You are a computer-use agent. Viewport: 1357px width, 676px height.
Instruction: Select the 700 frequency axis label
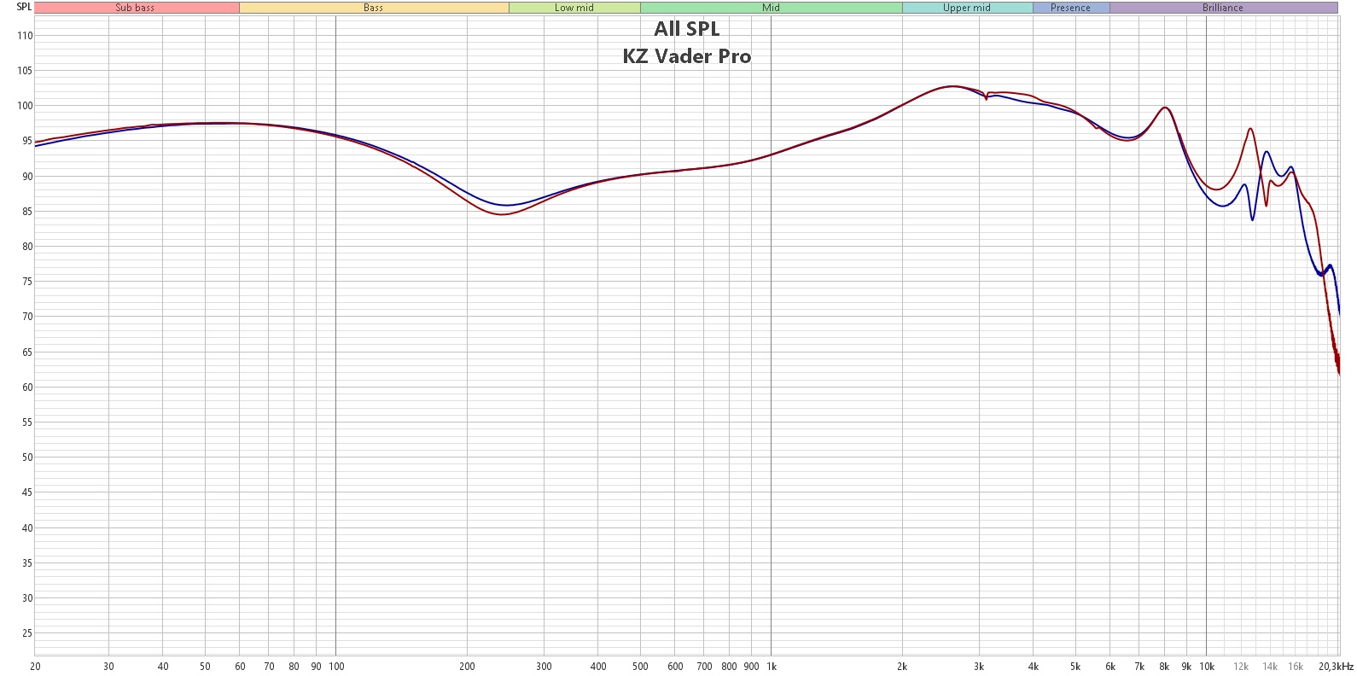click(704, 667)
